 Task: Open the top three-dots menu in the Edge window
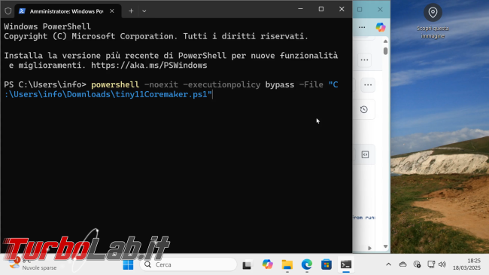[x=362, y=27]
